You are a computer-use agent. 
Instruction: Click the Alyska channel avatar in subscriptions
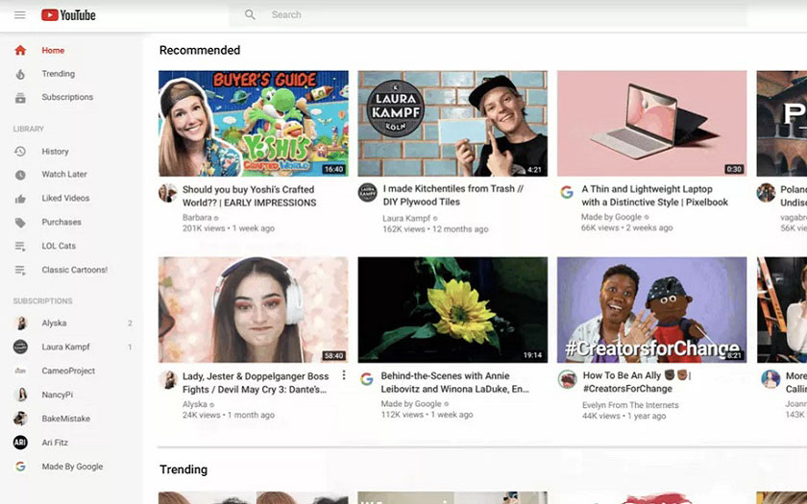point(20,323)
